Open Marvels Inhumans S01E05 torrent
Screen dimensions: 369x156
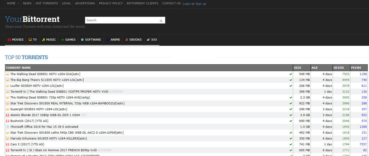tap(49, 139)
